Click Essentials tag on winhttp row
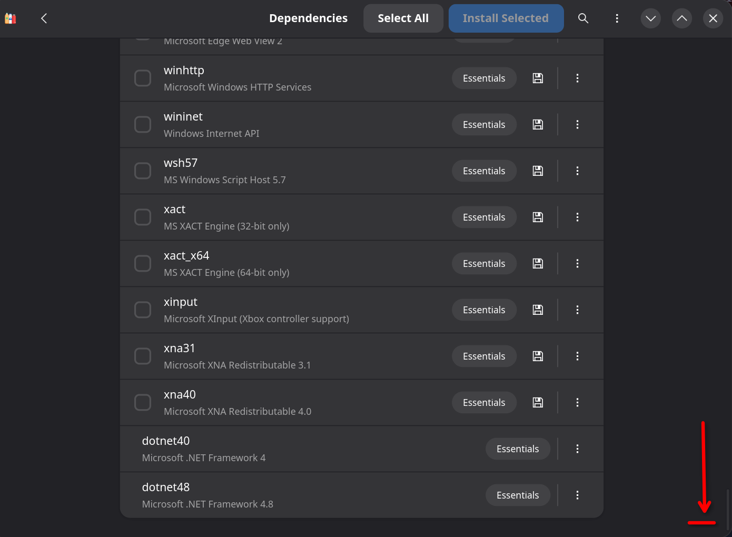Viewport: 732px width, 537px height. 484,78
